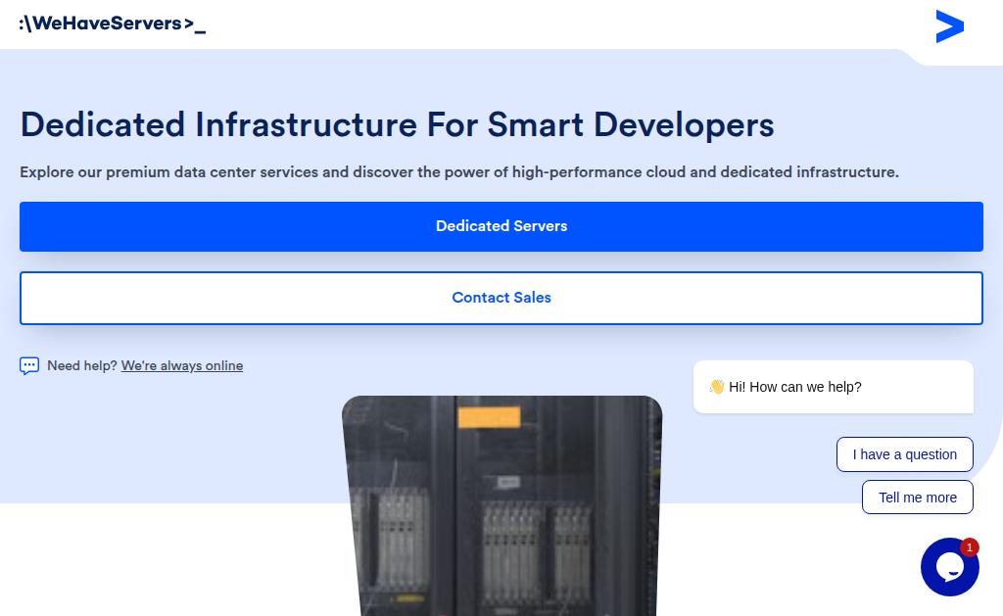
Task: Click the Explore our premium data center paragraph
Action: tap(459, 172)
